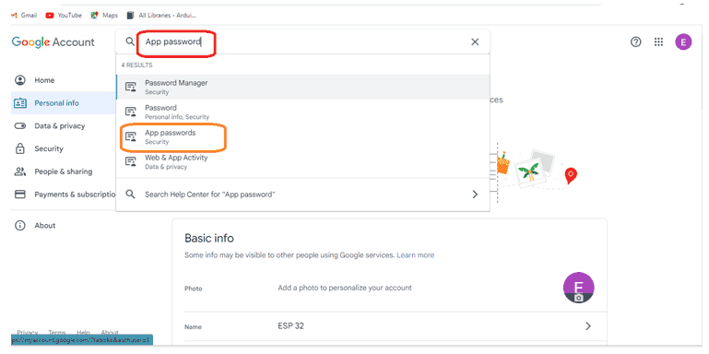The width and height of the screenshot is (709, 354).
Task: Click the search magnifier icon in search box
Action: point(130,41)
